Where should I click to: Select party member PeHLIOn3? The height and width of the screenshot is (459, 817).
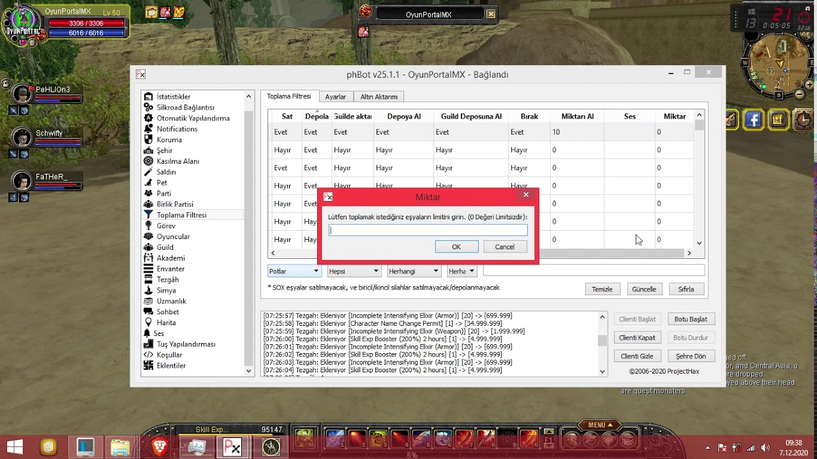[46, 95]
